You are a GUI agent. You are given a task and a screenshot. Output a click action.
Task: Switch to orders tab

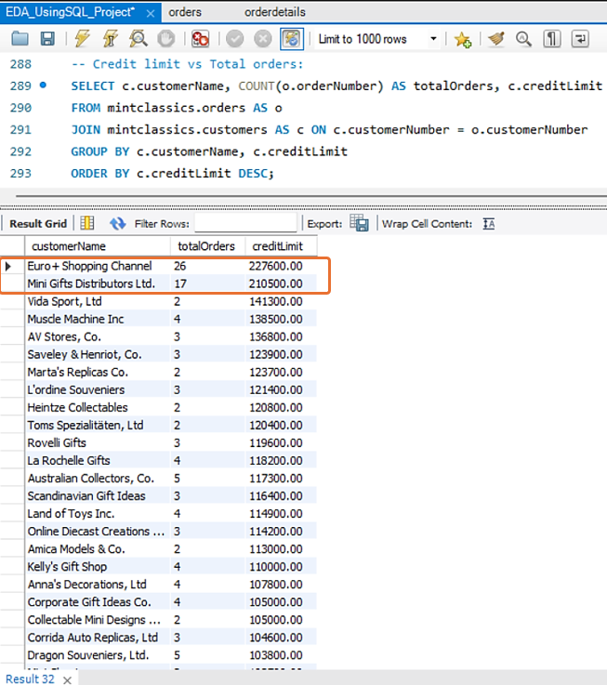pos(185,12)
